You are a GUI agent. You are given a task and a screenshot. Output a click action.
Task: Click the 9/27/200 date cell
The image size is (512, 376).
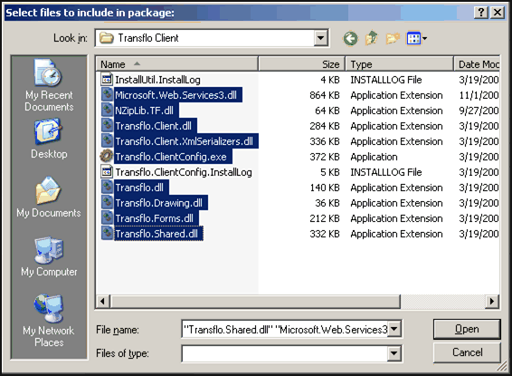(479, 111)
